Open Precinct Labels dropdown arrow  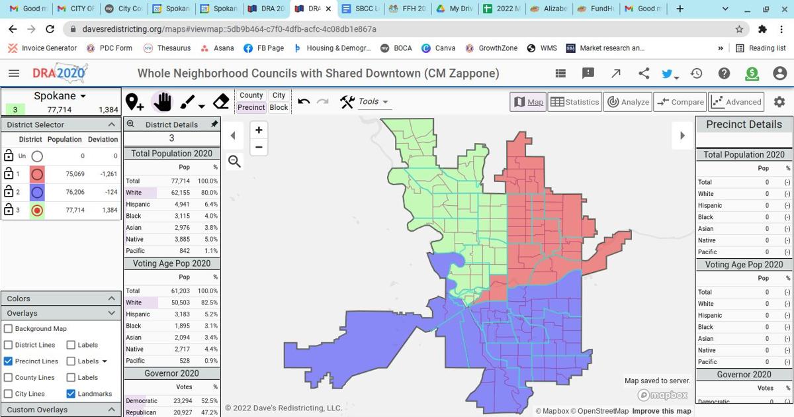pyautogui.click(x=105, y=361)
